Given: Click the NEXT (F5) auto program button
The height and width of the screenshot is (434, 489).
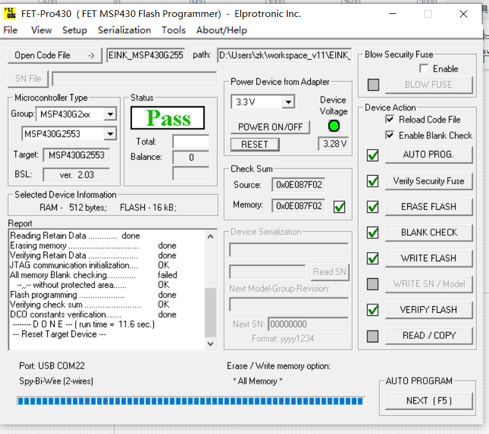Looking at the screenshot, I should (429, 401).
